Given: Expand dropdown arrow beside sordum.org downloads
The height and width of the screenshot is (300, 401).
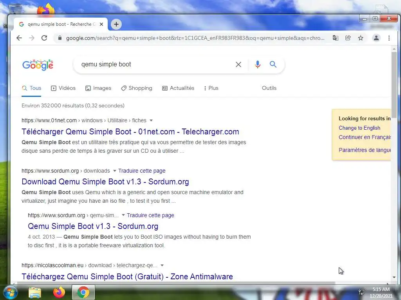Looking at the screenshot, I should pyautogui.click(x=115, y=171).
